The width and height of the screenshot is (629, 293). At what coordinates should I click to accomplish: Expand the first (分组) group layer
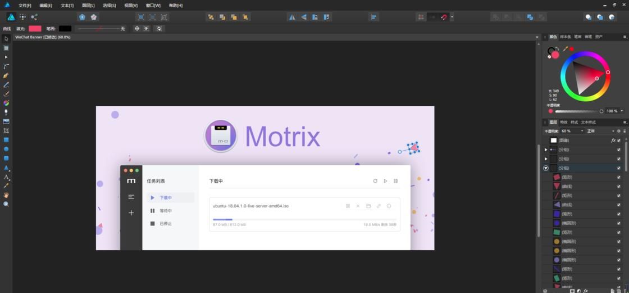point(545,150)
